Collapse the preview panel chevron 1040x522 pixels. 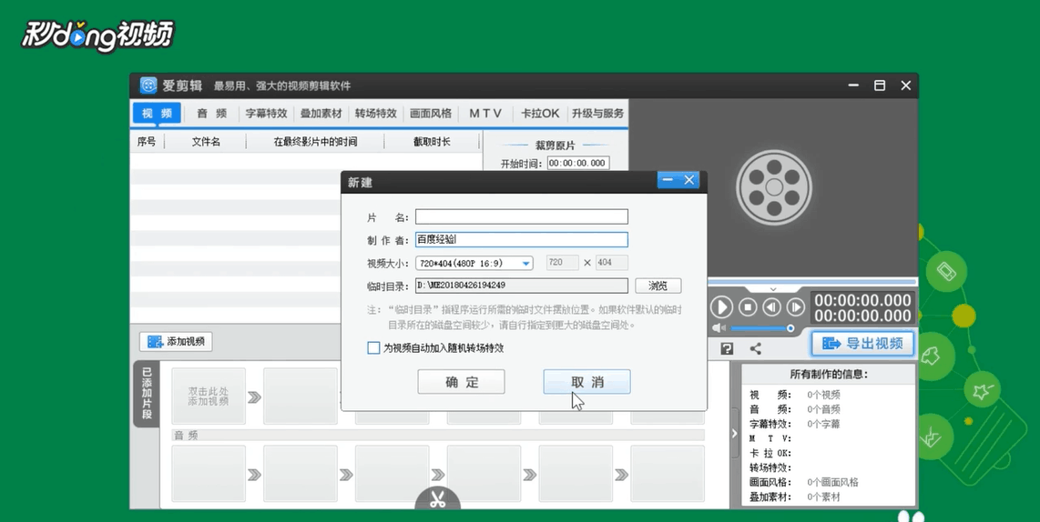click(x=772, y=289)
